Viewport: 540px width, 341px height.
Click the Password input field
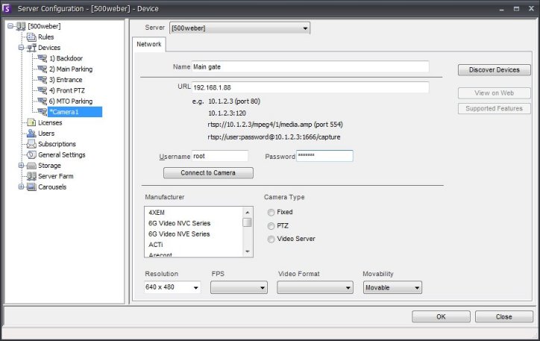[324, 156]
